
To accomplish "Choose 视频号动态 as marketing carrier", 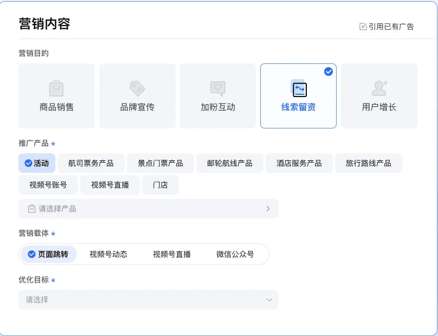I will (x=108, y=254).
